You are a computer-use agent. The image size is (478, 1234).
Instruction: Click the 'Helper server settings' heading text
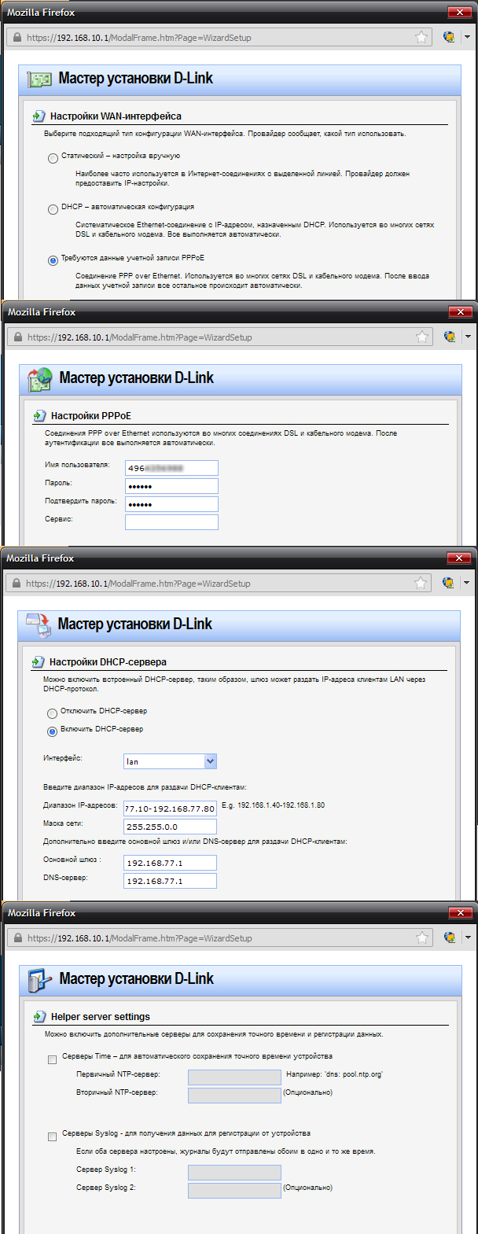click(101, 1017)
